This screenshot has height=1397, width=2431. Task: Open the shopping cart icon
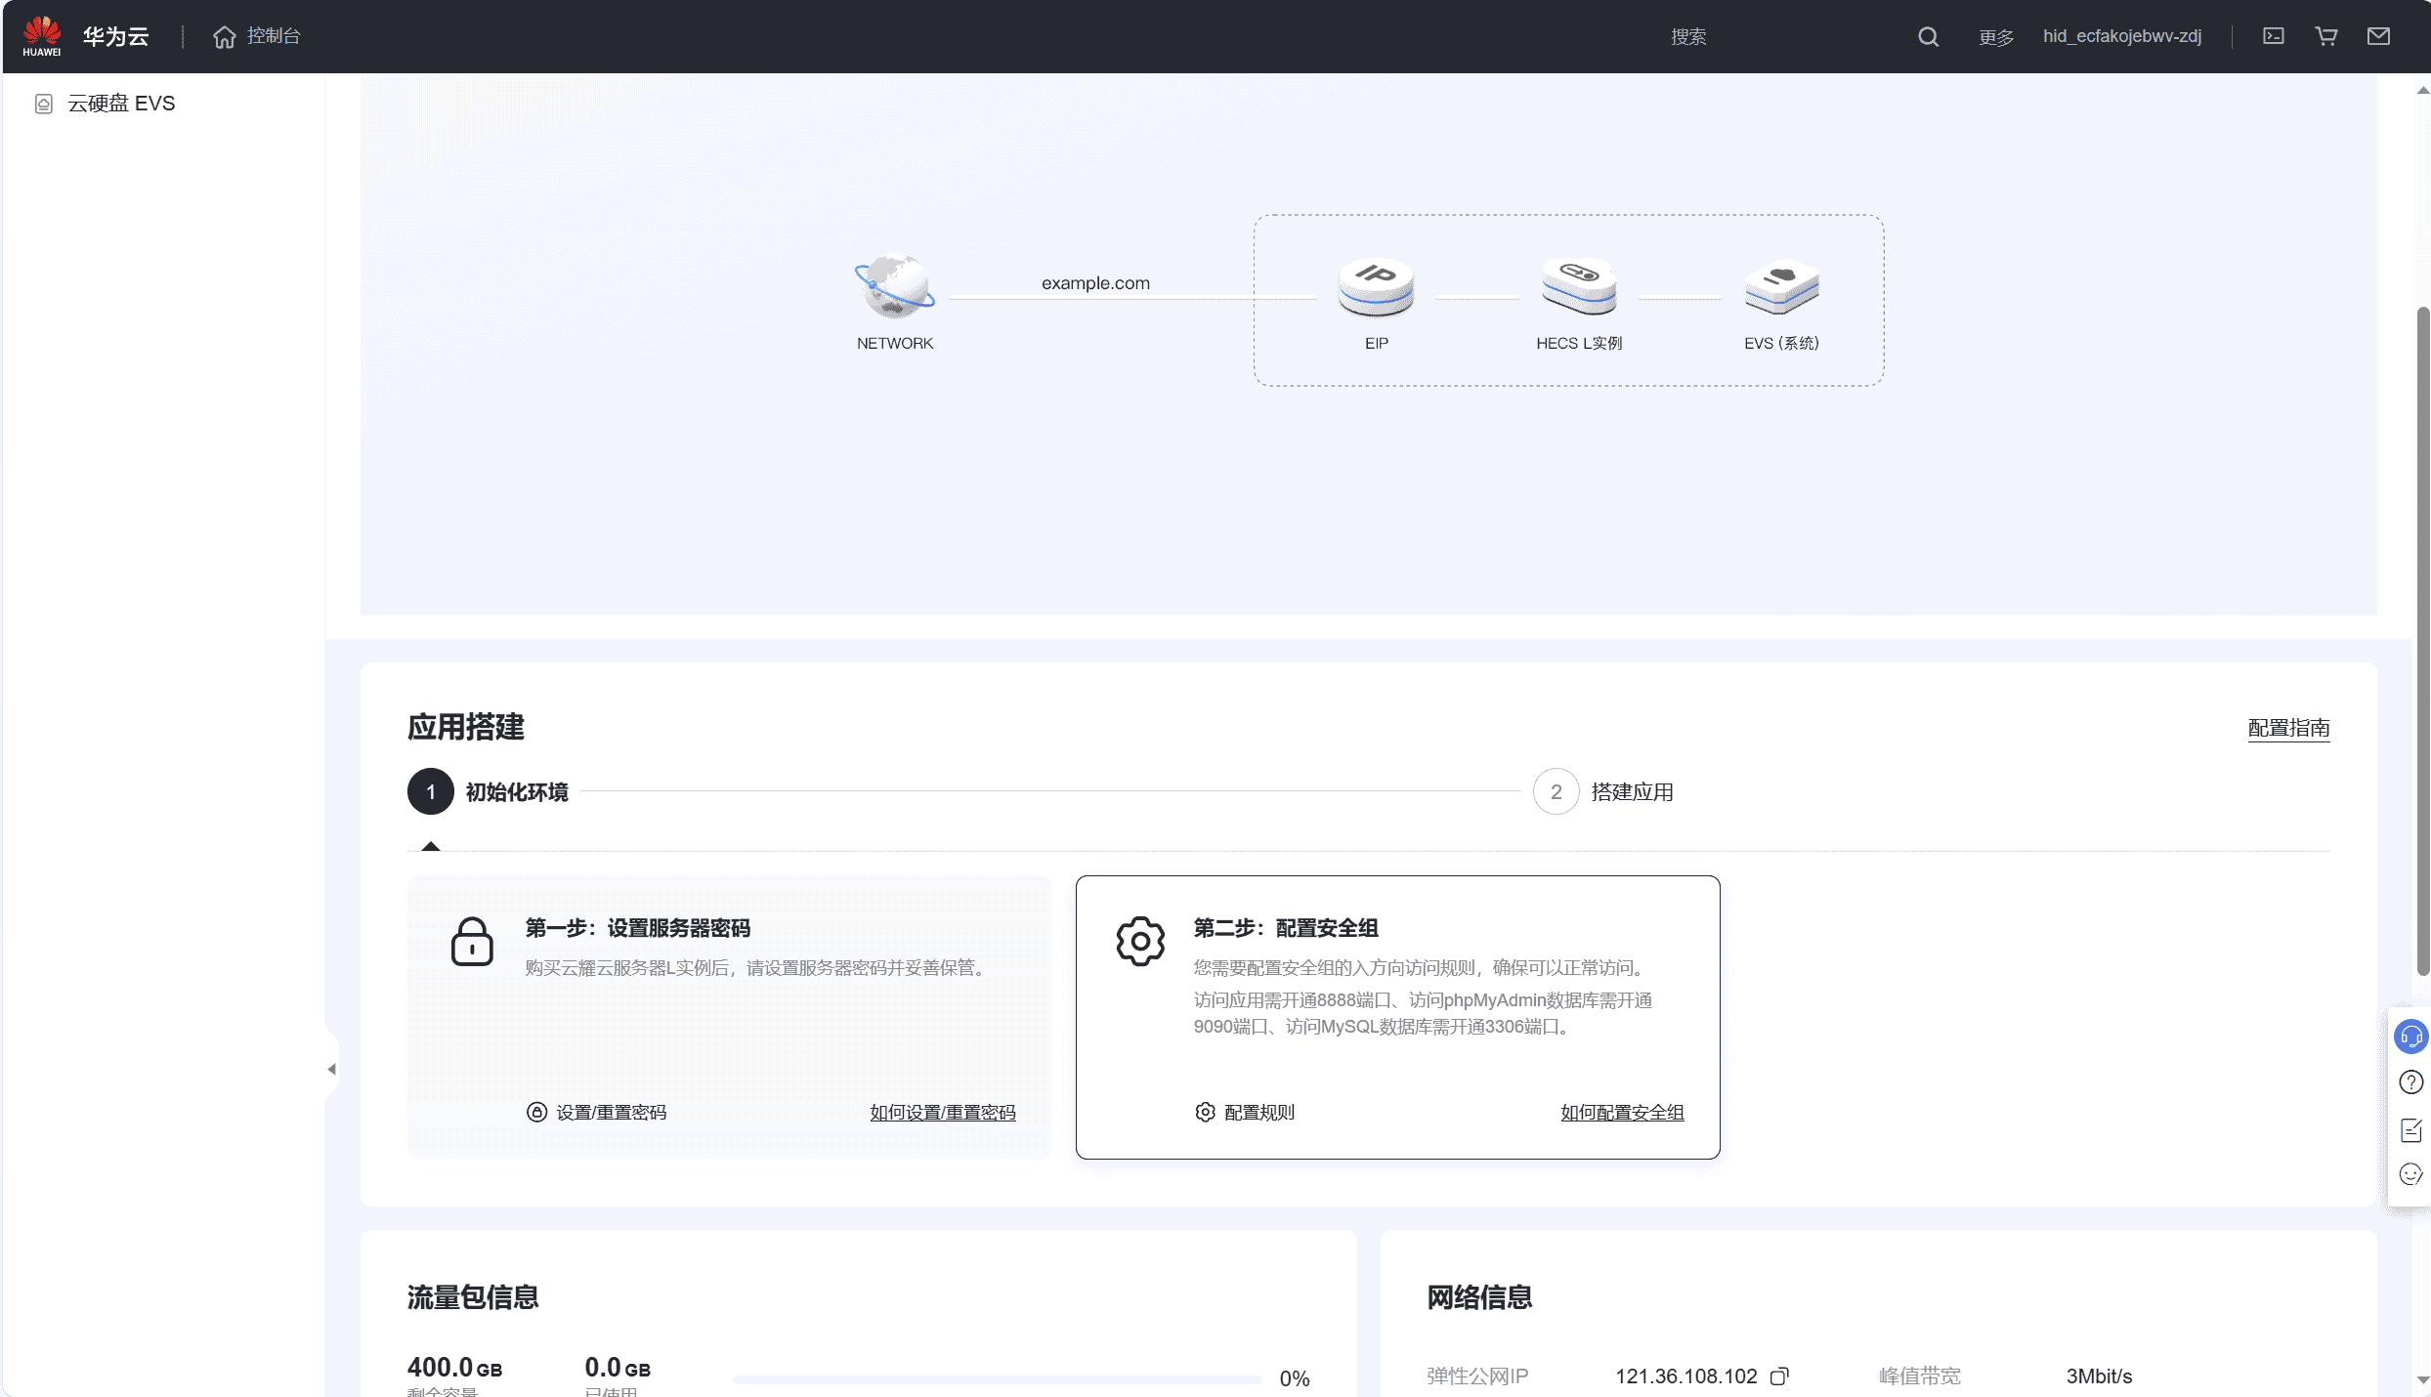coord(2326,36)
